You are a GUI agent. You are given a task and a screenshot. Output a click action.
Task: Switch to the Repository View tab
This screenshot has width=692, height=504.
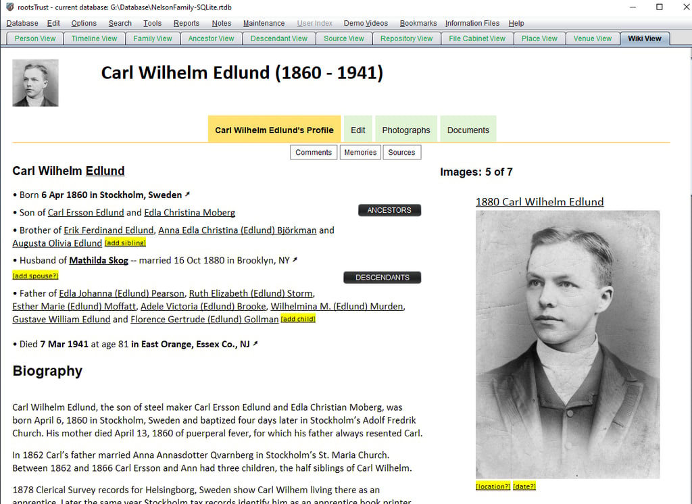click(406, 39)
